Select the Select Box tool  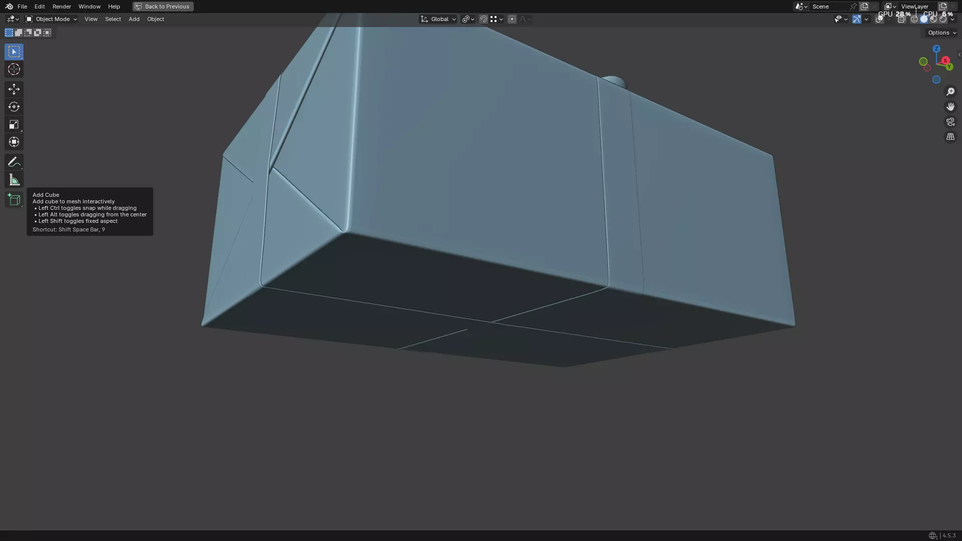coord(14,52)
